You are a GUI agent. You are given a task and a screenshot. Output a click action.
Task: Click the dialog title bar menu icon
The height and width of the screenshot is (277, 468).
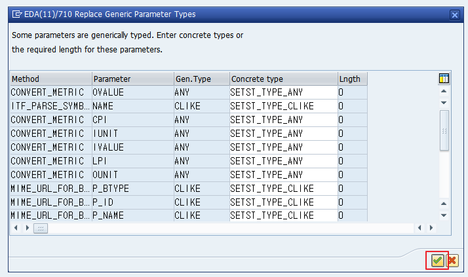click(17, 14)
